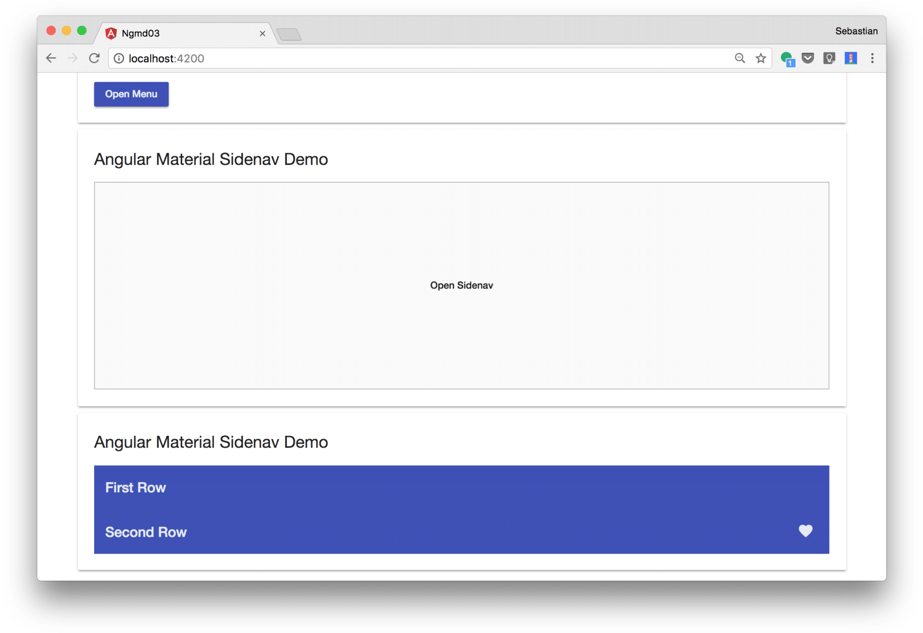View site information for localhost

click(x=119, y=58)
